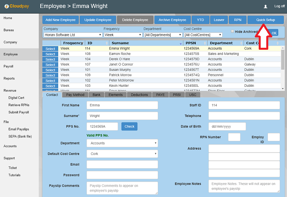The height and width of the screenshot is (197, 287).
Task: Expand the Default Cost Centre dropdown
Action: [x=122, y=154]
